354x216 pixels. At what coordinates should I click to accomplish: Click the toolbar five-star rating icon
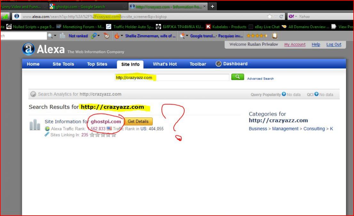257,36
